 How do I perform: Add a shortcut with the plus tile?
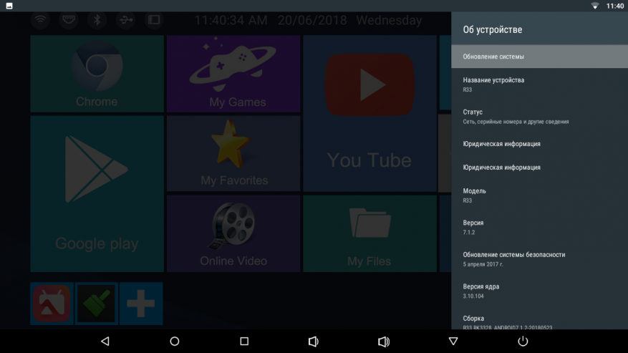141,304
